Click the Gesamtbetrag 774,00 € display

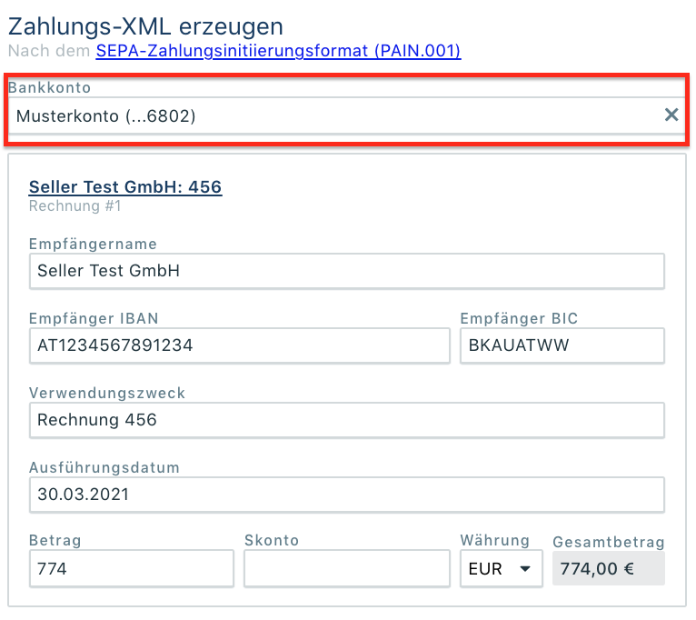608,569
